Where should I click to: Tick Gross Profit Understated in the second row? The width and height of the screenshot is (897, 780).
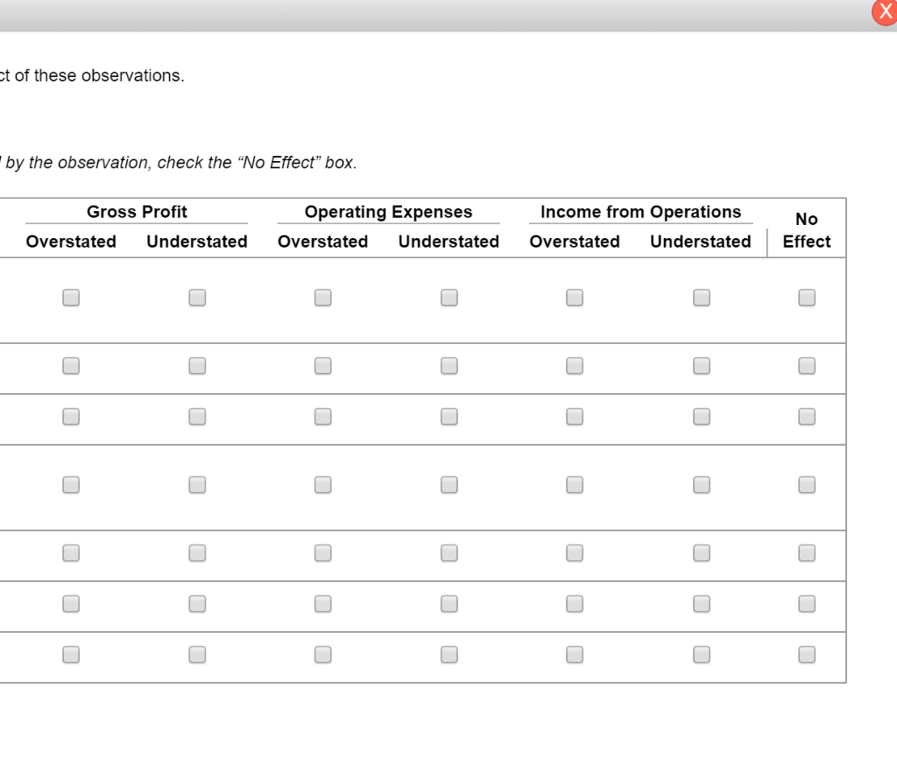[x=197, y=365]
